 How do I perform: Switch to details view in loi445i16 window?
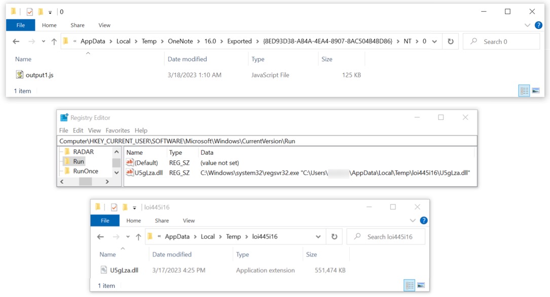(410, 285)
